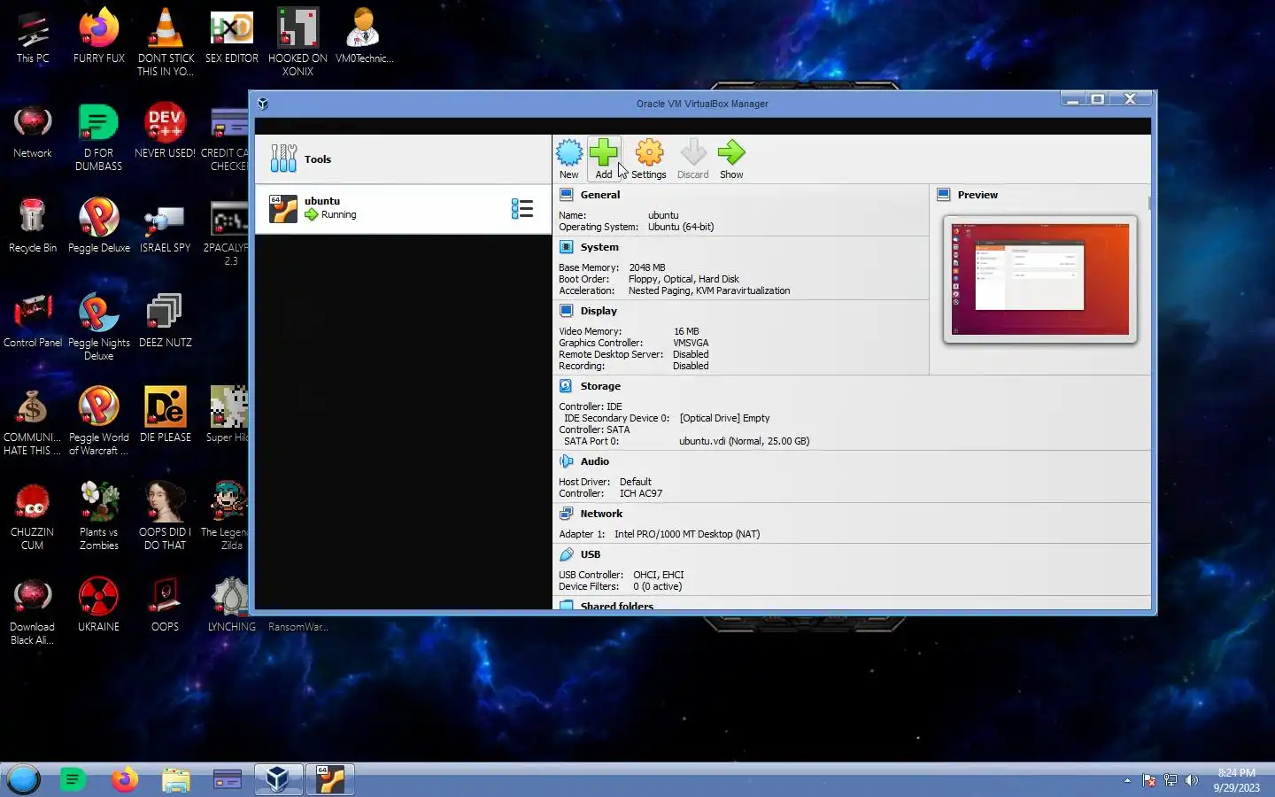Click the Preview section header
The height and width of the screenshot is (797, 1275).
(977, 195)
